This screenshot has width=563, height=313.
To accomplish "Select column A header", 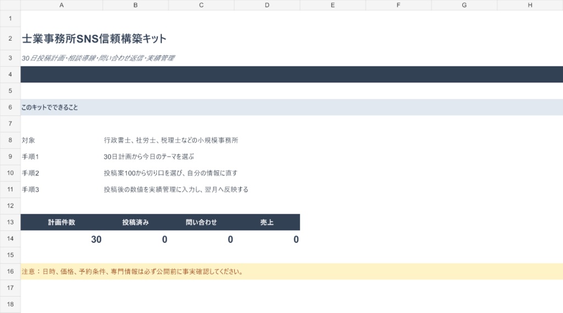I will click(x=62, y=5).
